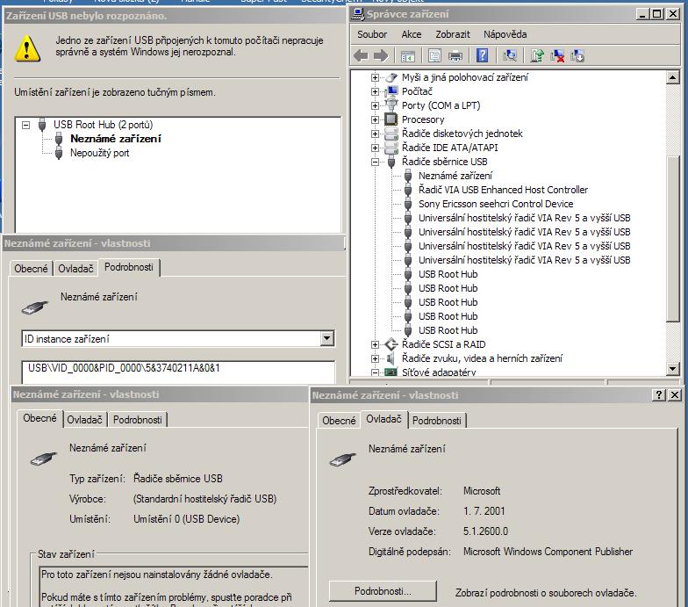This screenshot has width=688, height=607.
Task: Switch to Obecné tab in the Zprostředkovatel dialog
Action: 339,421
